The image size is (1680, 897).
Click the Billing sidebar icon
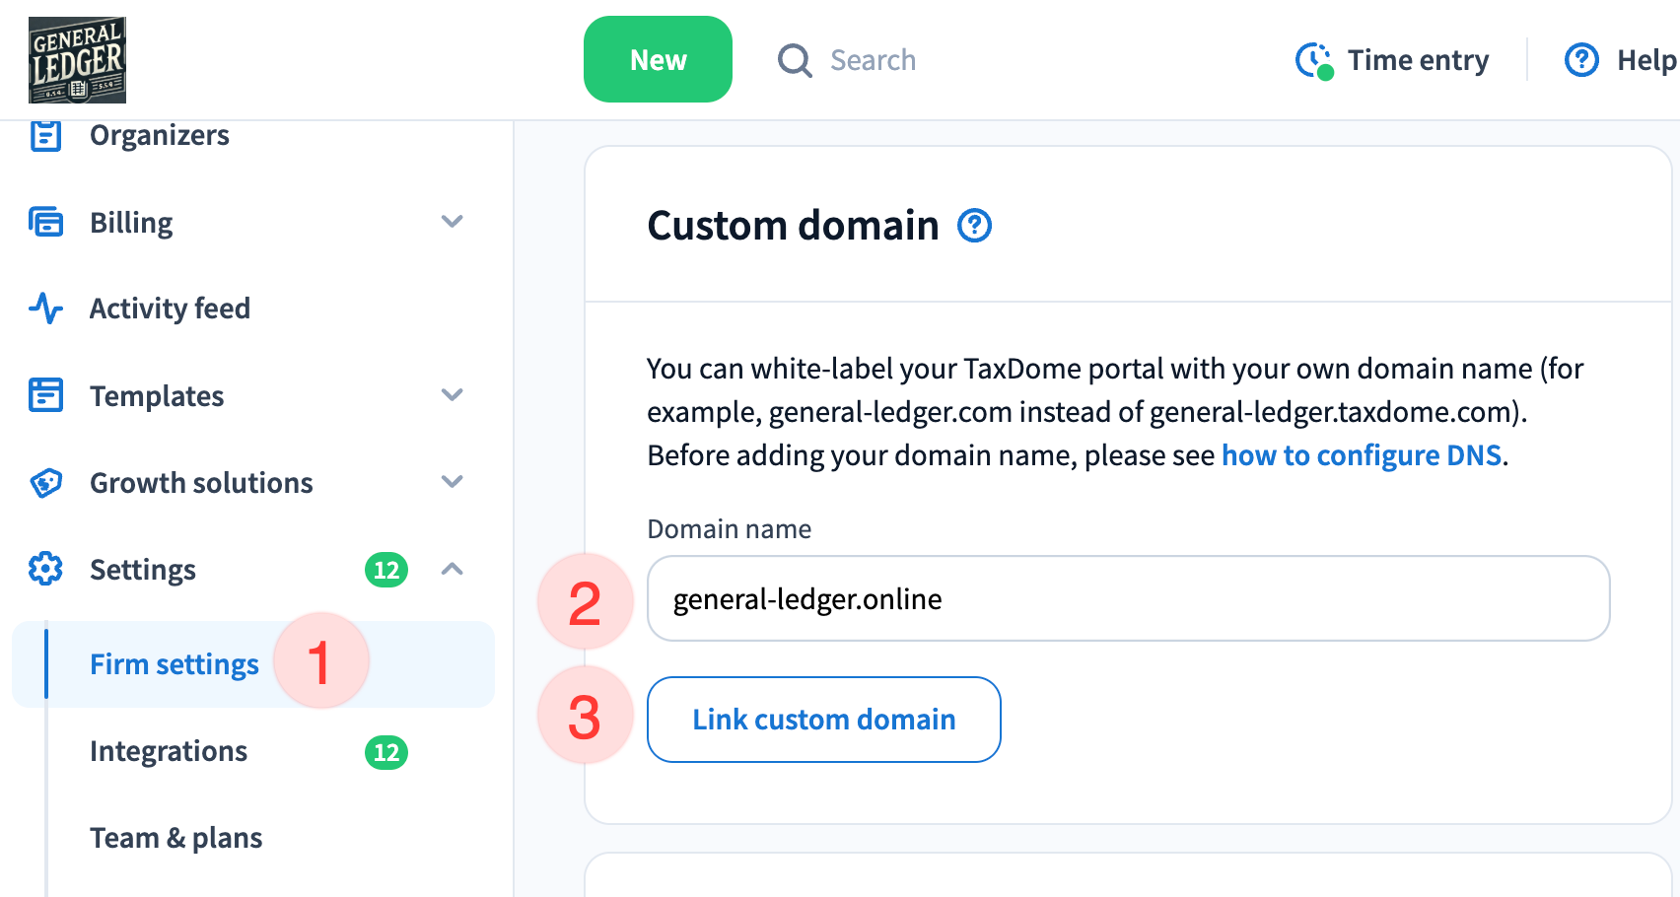pos(46,222)
